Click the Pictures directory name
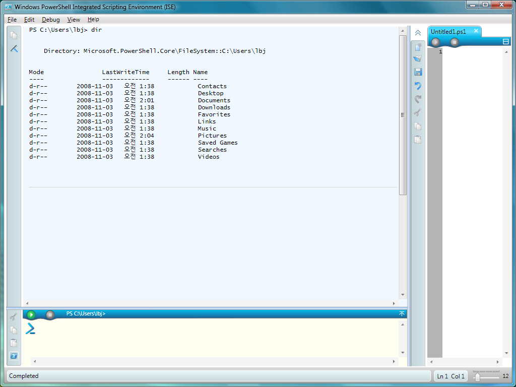 tap(212, 136)
